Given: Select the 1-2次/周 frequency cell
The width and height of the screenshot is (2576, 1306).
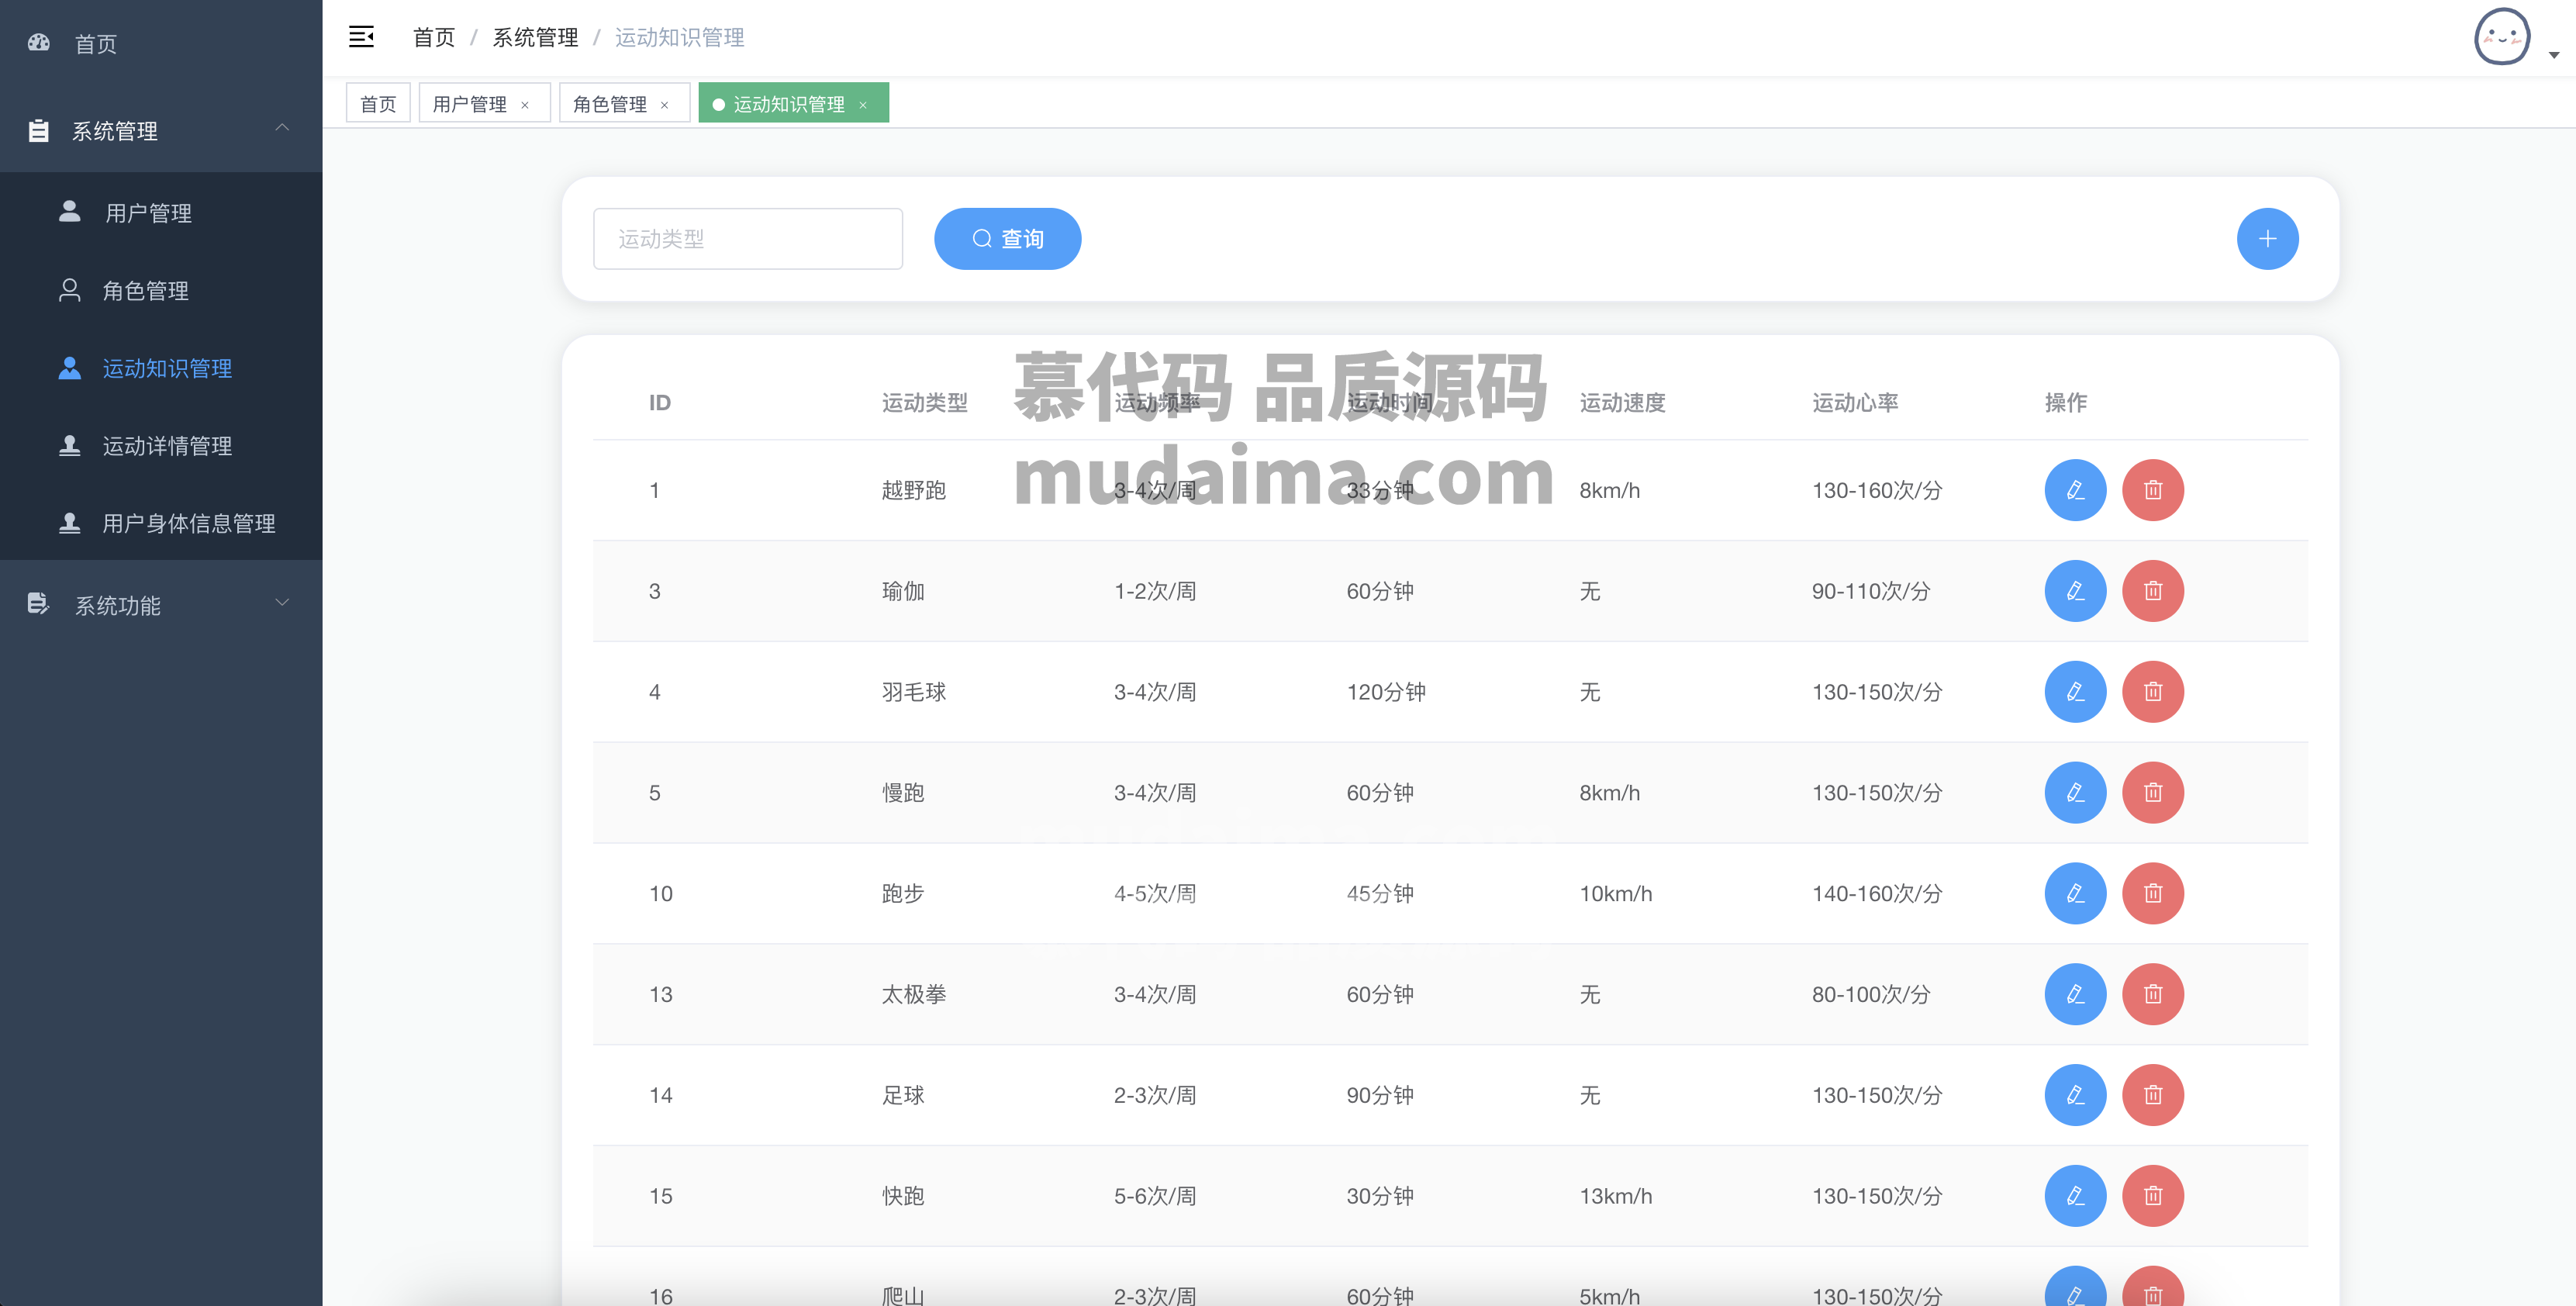Looking at the screenshot, I should click(x=1155, y=591).
